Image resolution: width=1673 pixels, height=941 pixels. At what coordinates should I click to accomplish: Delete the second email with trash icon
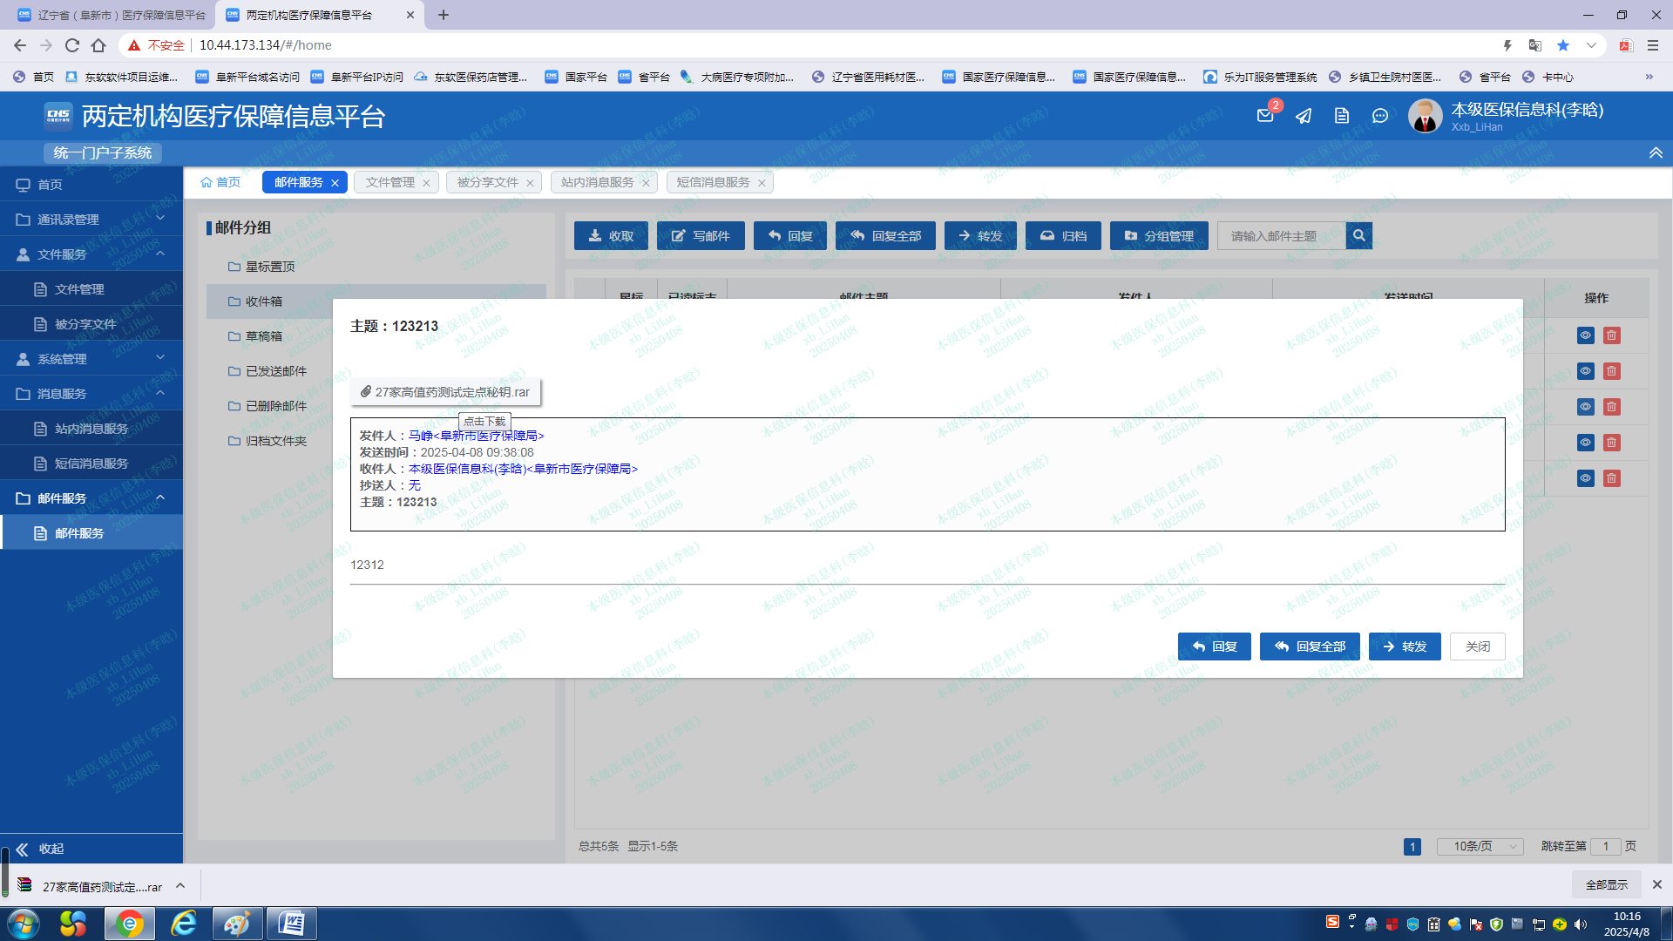pyautogui.click(x=1612, y=371)
